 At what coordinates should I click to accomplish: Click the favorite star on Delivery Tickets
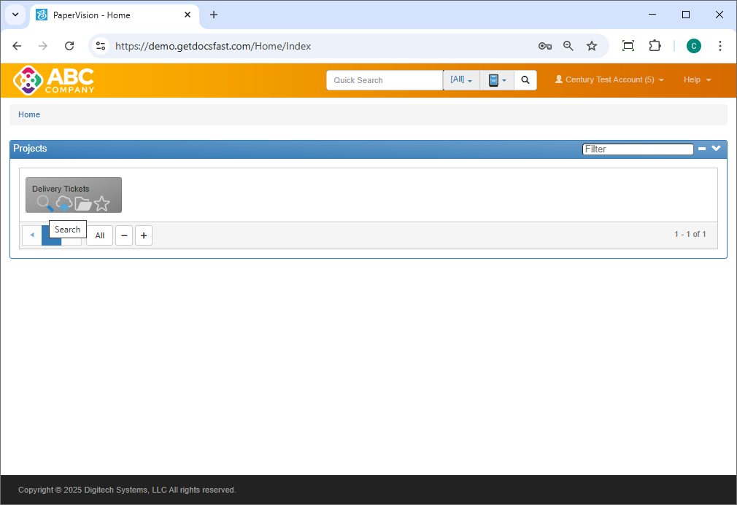tap(102, 204)
